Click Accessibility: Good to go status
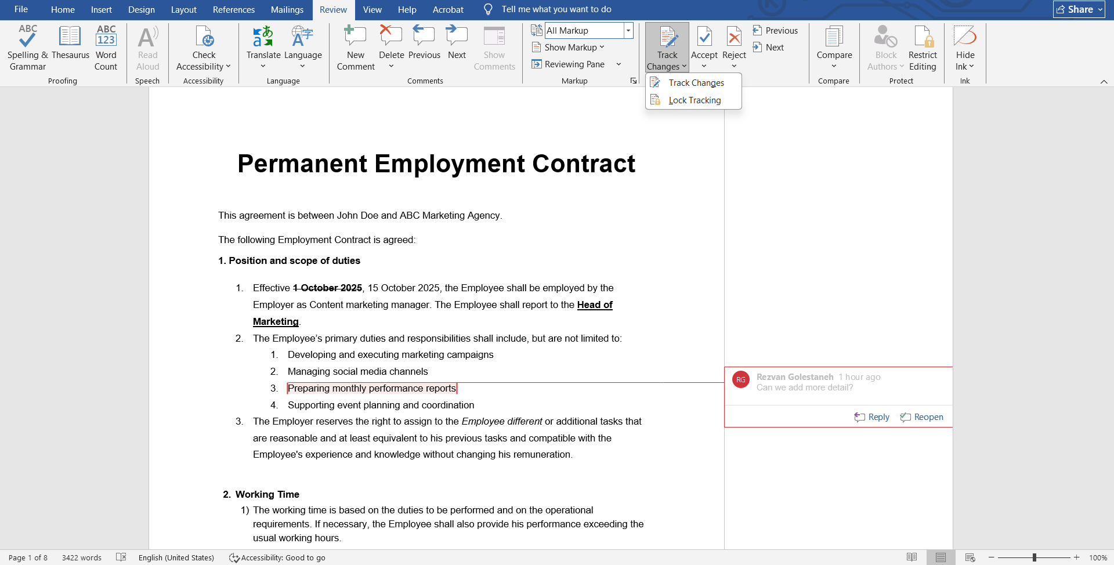 pyautogui.click(x=277, y=557)
